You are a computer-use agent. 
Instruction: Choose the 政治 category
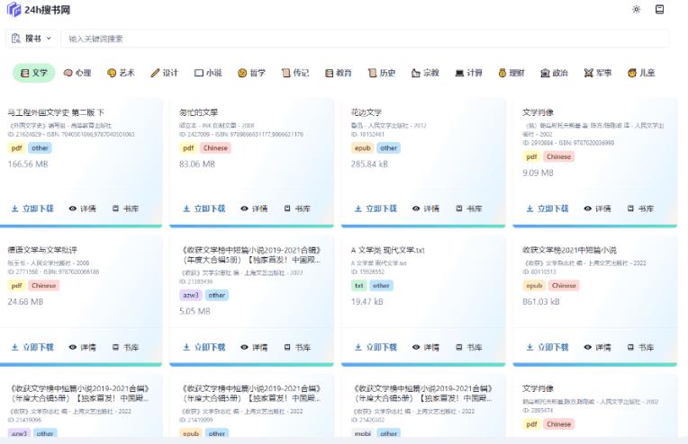coord(554,73)
